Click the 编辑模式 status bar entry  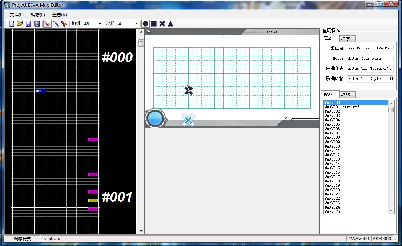[x=23, y=239]
